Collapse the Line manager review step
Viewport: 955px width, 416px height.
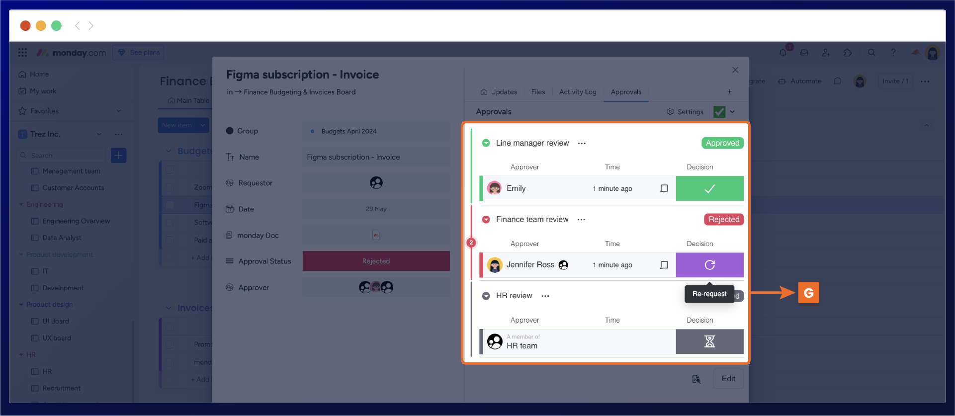pos(486,143)
